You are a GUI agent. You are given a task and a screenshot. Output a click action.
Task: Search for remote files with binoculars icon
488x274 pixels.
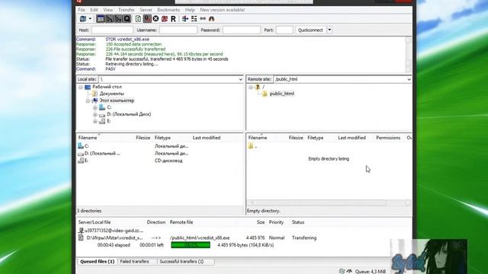[212, 19]
